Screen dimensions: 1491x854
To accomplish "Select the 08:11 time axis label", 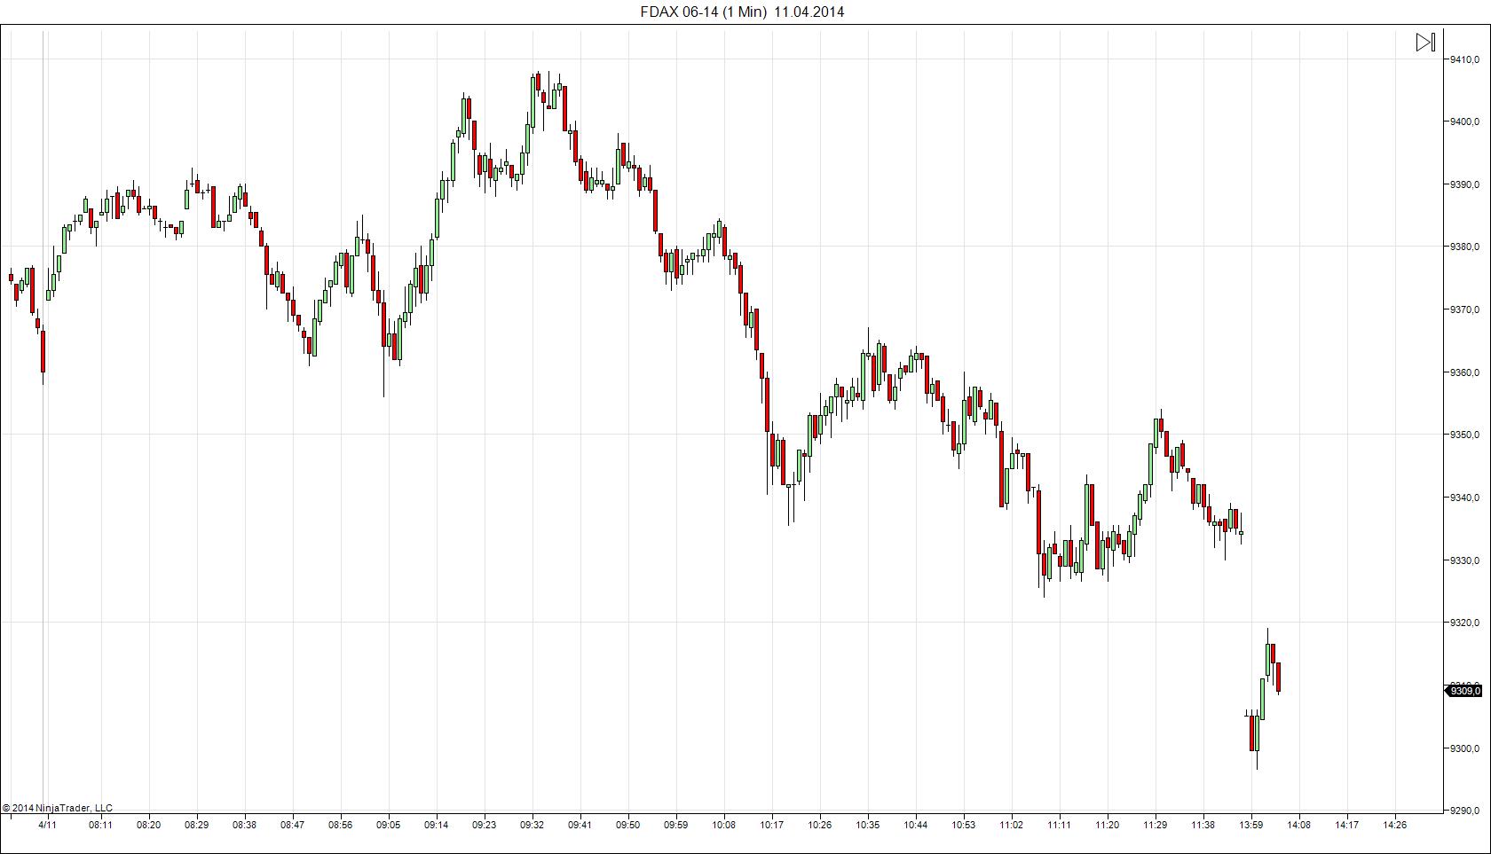I will 101,825.
